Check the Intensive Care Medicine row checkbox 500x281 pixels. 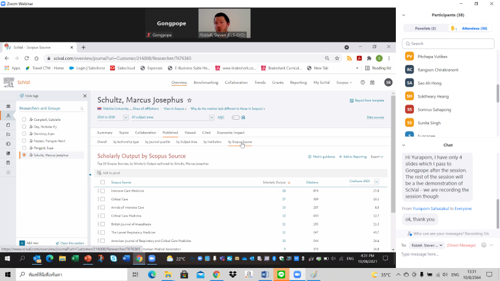tap(102, 191)
